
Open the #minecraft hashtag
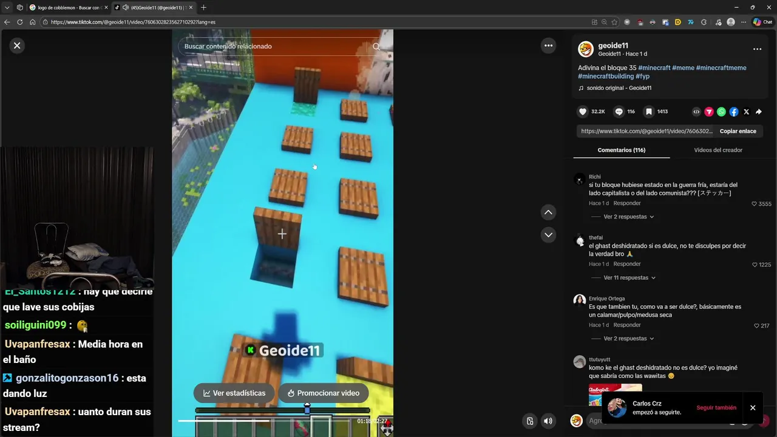[654, 68]
